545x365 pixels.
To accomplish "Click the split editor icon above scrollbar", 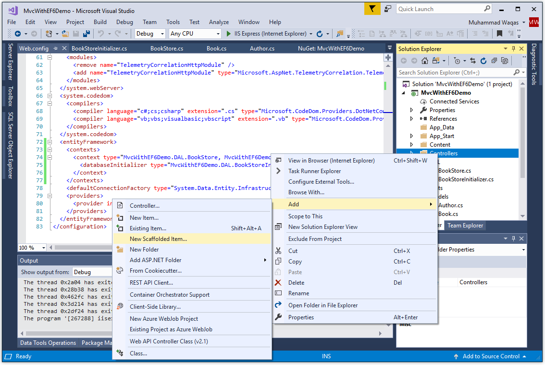I will point(388,57).
